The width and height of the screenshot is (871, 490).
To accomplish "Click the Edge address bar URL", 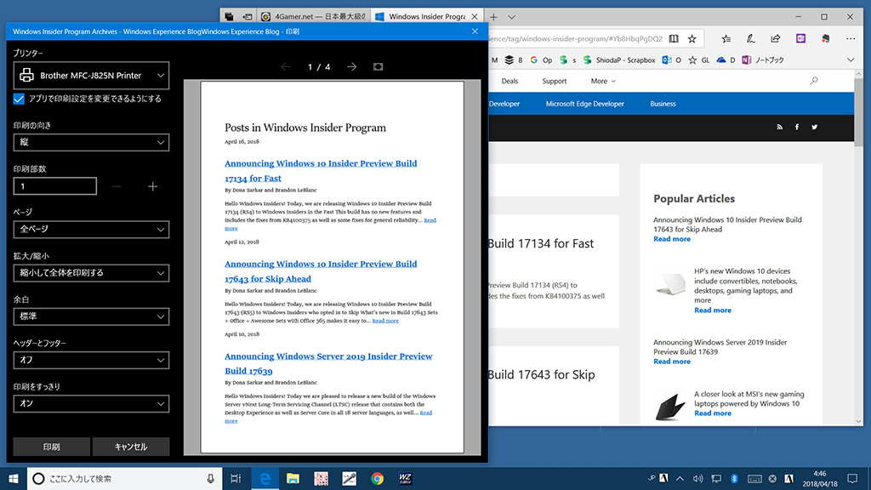I will [x=576, y=39].
